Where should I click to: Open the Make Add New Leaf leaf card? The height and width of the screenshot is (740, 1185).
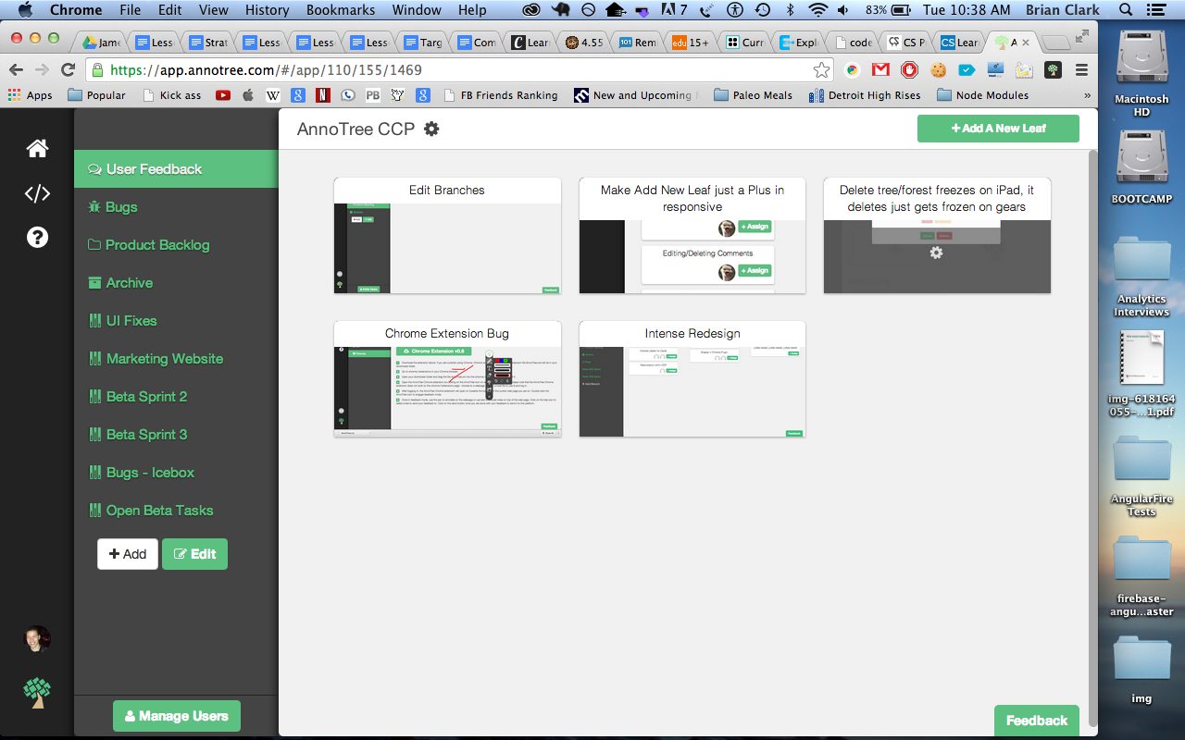(692, 236)
